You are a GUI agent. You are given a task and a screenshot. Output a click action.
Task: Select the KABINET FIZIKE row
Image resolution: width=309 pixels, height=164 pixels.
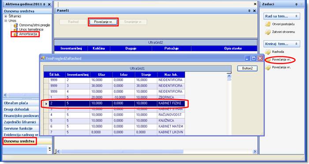(114, 103)
